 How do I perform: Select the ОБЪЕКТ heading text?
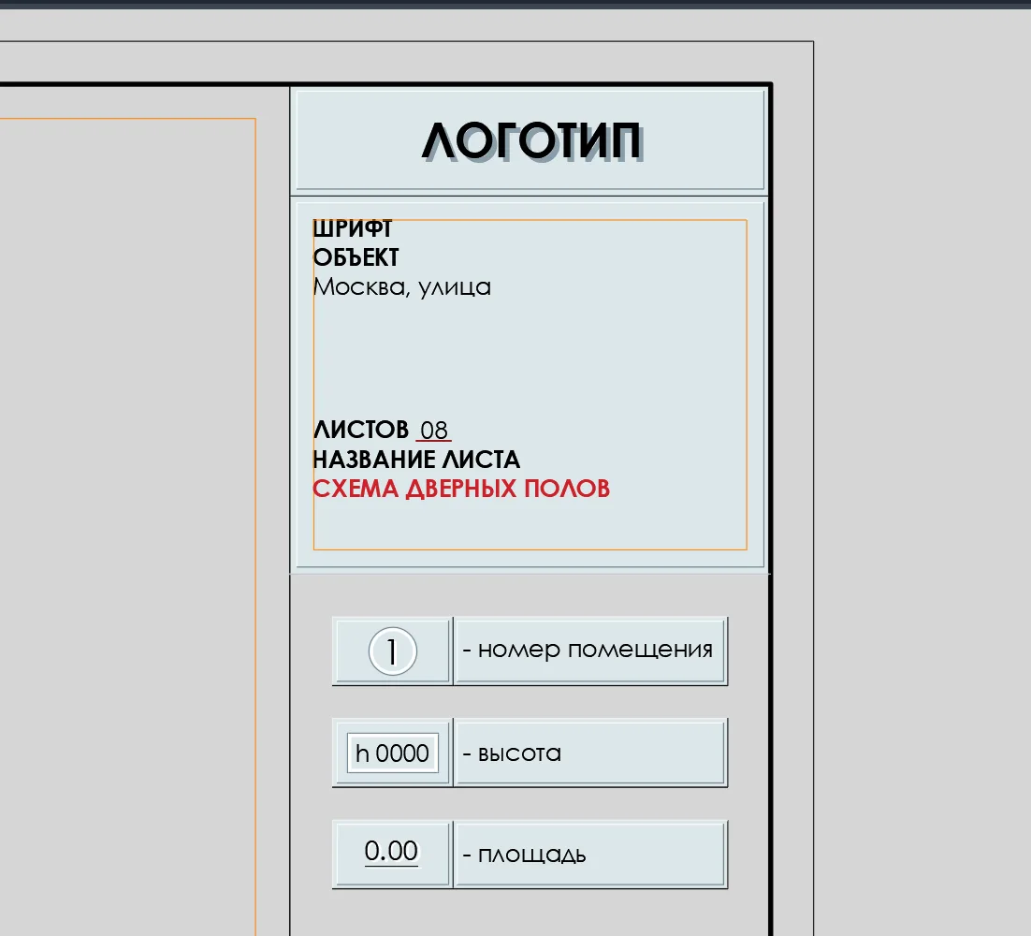pos(356,257)
